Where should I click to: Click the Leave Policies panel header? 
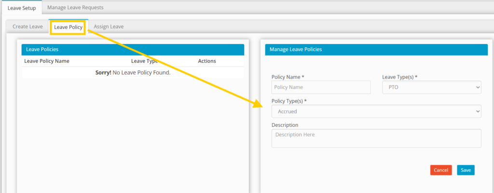point(133,50)
